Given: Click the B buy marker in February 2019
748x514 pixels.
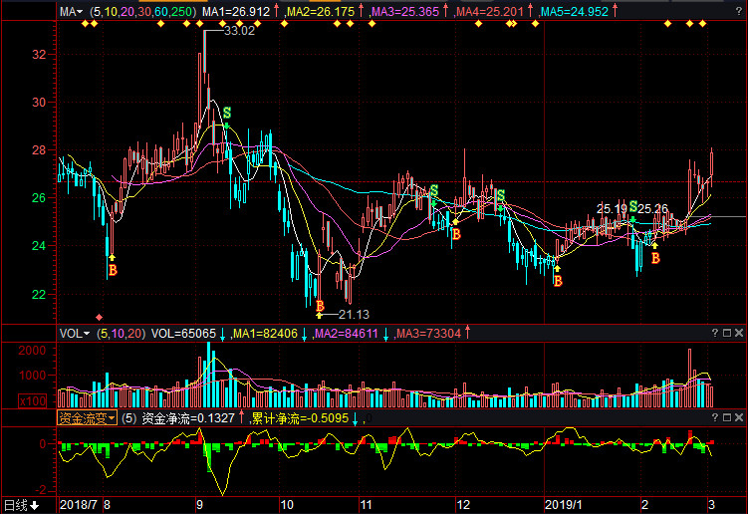Looking at the screenshot, I should [656, 258].
